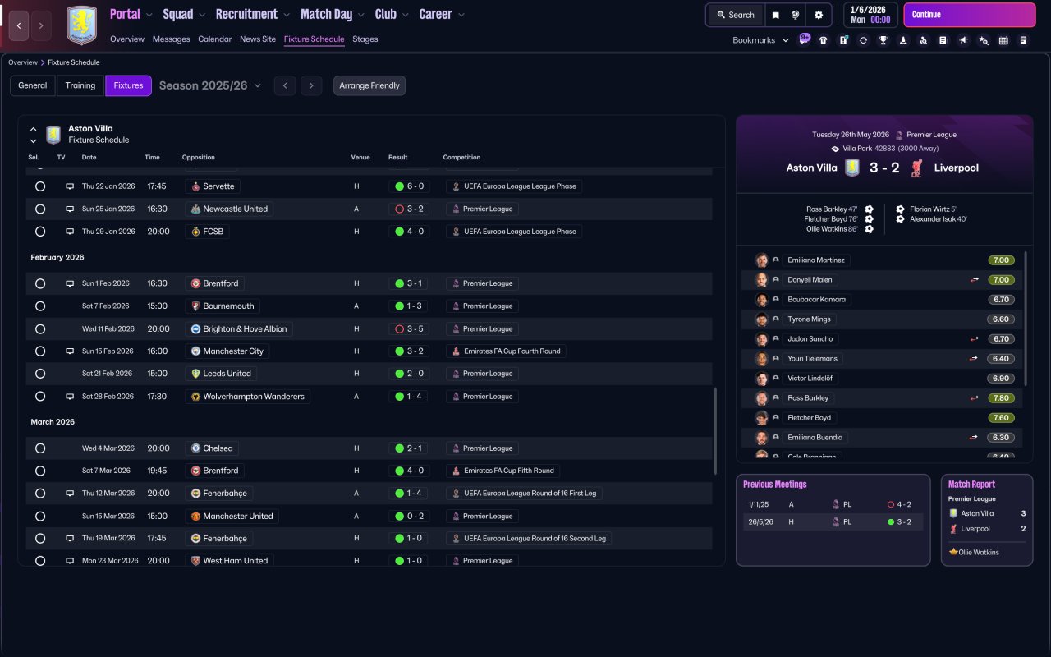Image resolution: width=1051 pixels, height=657 pixels.
Task: Click the TV icon on the Servette row
Action: (x=70, y=186)
